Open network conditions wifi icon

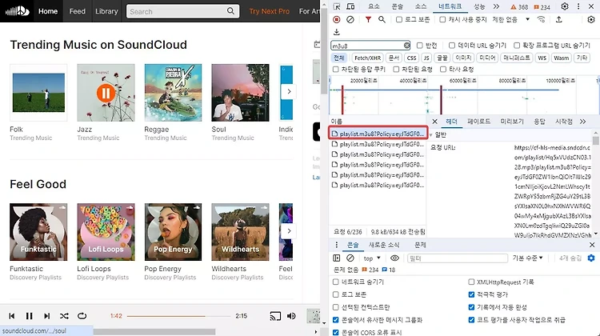click(541, 19)
